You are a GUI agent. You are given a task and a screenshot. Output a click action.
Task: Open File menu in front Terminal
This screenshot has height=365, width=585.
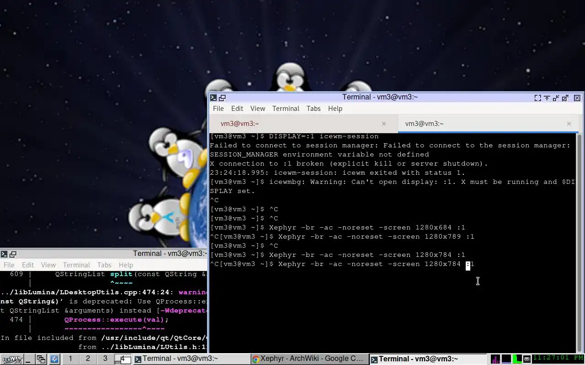pyautogui.click(x=218, y=109)
